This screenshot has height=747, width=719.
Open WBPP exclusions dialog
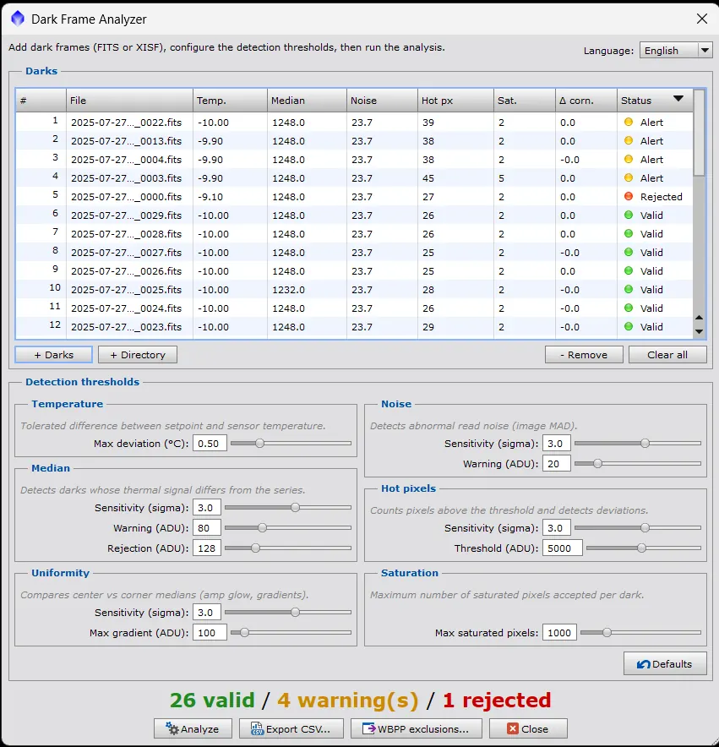click(417, 728)
